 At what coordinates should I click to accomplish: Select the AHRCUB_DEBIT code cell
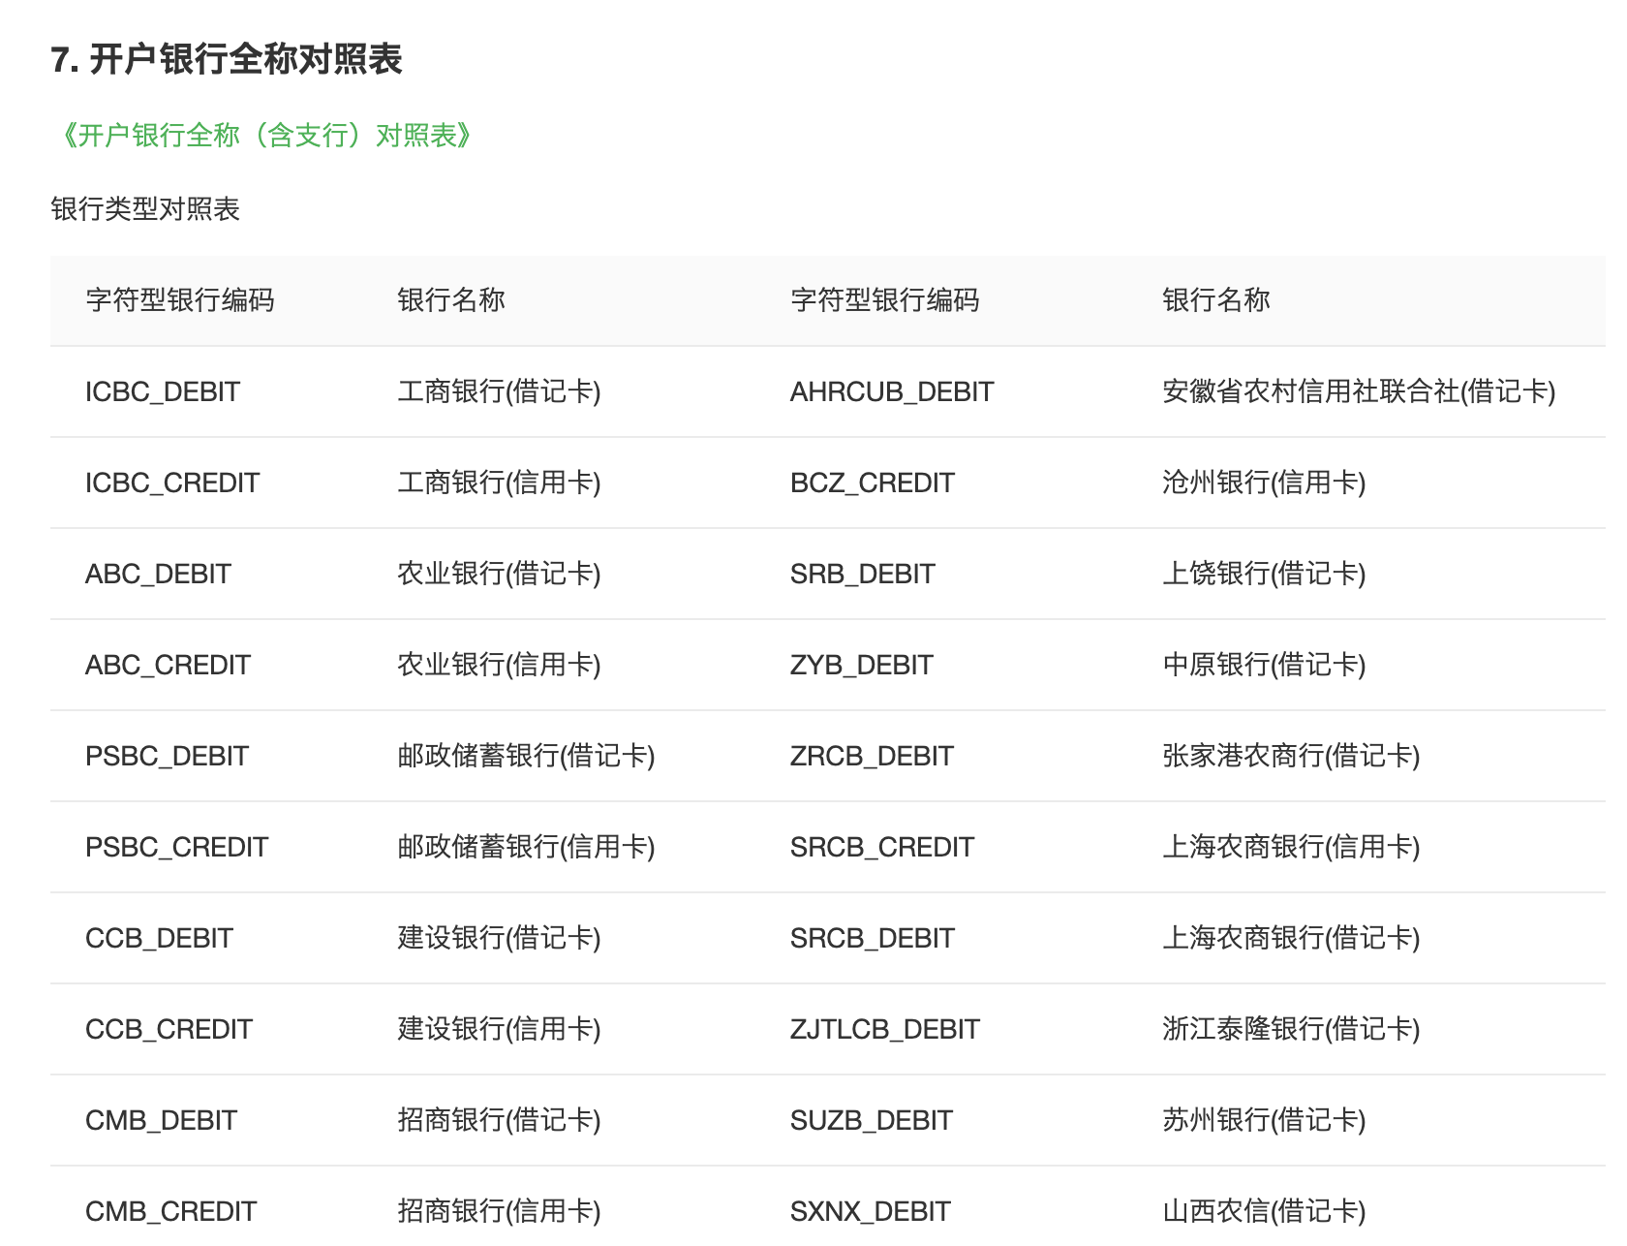pyautogui.click(x=892, y=391)
